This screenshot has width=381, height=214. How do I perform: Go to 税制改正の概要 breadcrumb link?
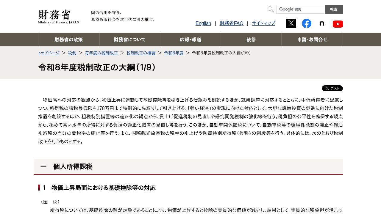tap(141, 53)
